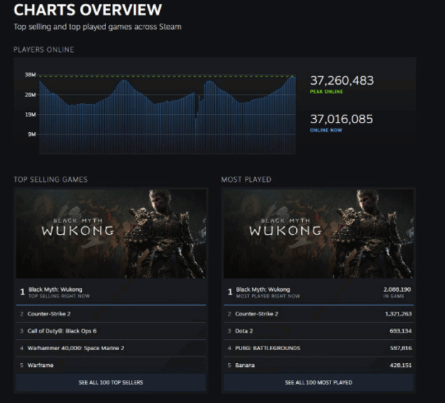The height and width of the screenshot is (403, 445).
Task: Click the 38M axis label on chart
Action: pos(31,74)
